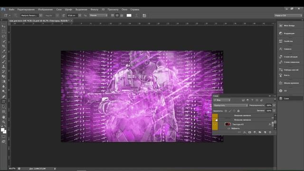This screenshot has width=304, height=171.
Task: Select the Lasso tool
Action: pos(3,36)
